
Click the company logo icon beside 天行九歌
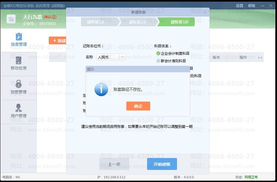click(x=11, y=20)
